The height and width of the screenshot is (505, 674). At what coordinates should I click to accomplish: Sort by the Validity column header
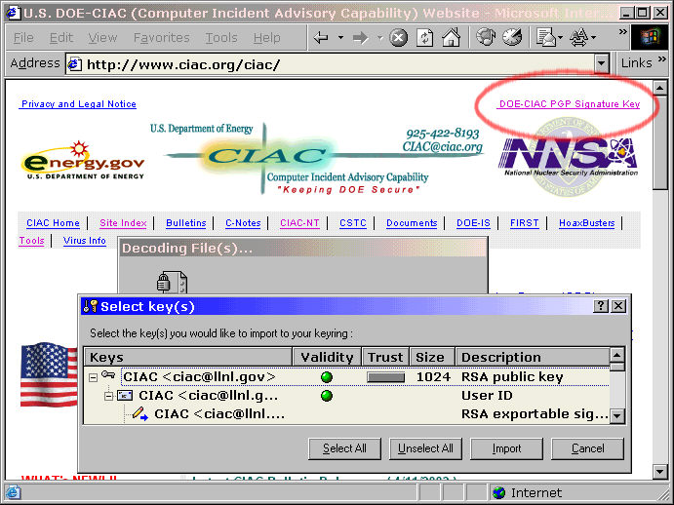coord(327,357)
